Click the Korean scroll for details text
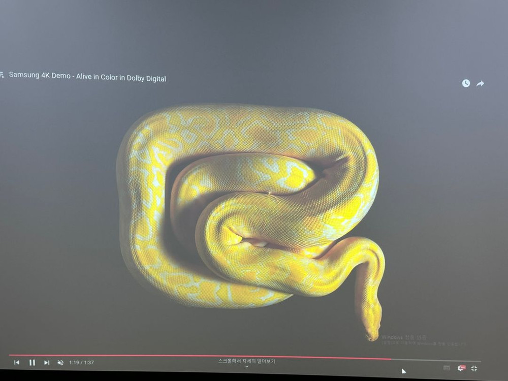This screenshot has height=381, width=508. tap(247, 361)
